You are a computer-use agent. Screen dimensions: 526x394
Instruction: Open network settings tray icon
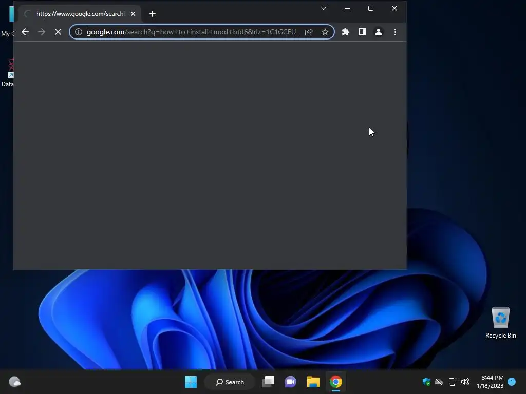point(453,382)
